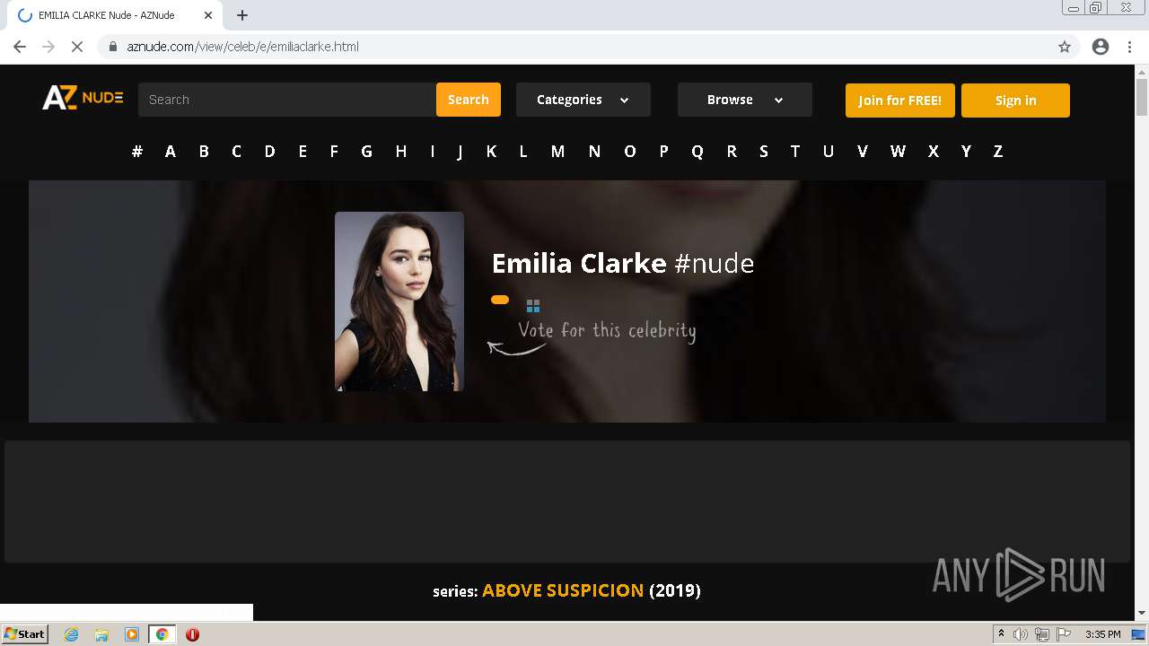This screenshot has height=646, width=1149.
Task: Select letter Z in index
Action: coord(997,152)
